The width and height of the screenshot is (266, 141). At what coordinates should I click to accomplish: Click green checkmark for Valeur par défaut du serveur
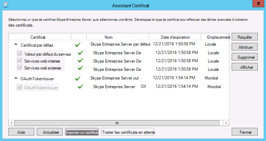click(80, 53)
